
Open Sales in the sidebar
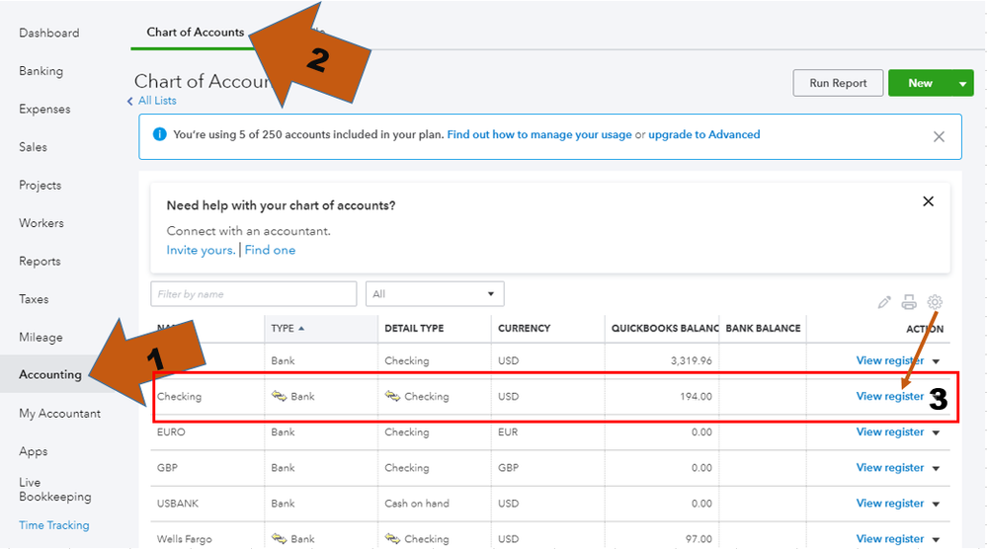33,147
